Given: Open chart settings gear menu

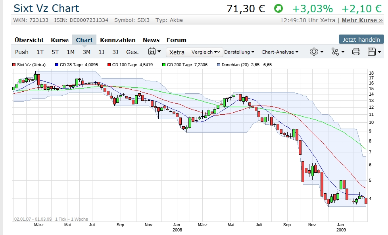Looking at the screenshot, I should pyautogui.click(x=316, y=52).
